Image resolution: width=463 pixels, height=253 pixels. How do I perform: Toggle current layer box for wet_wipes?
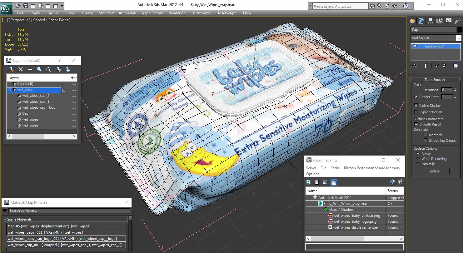pyautogui.click(x=64, y=90)
